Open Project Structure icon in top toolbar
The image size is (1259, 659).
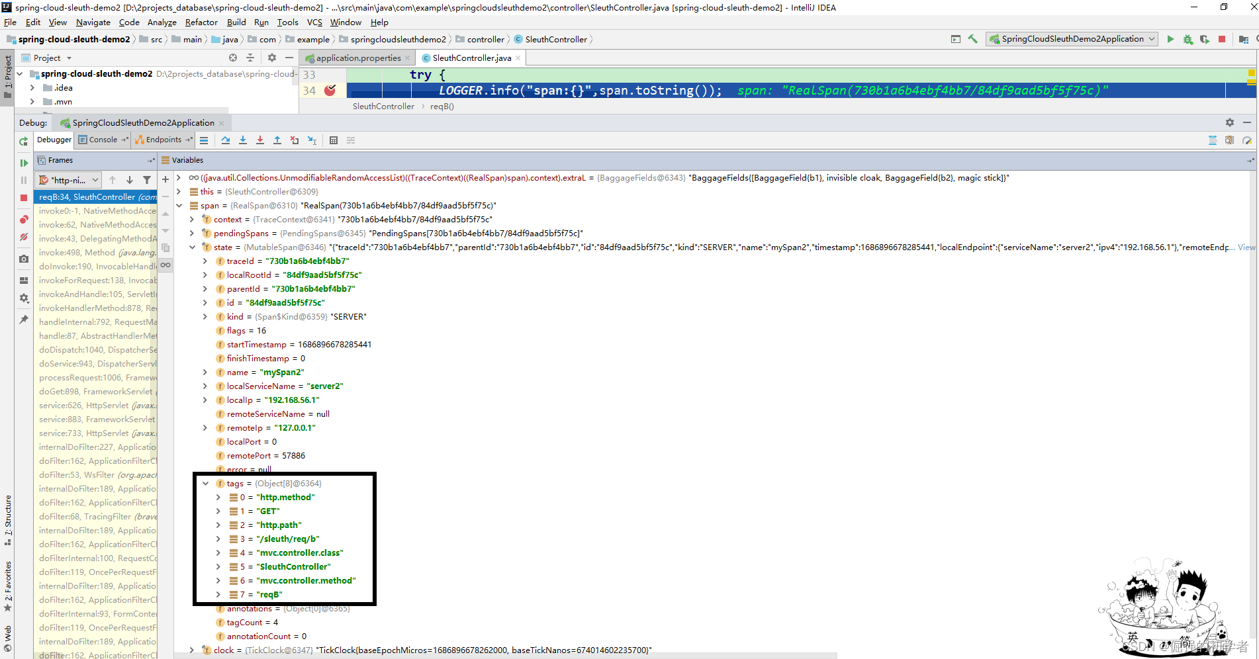point(1244,39)
